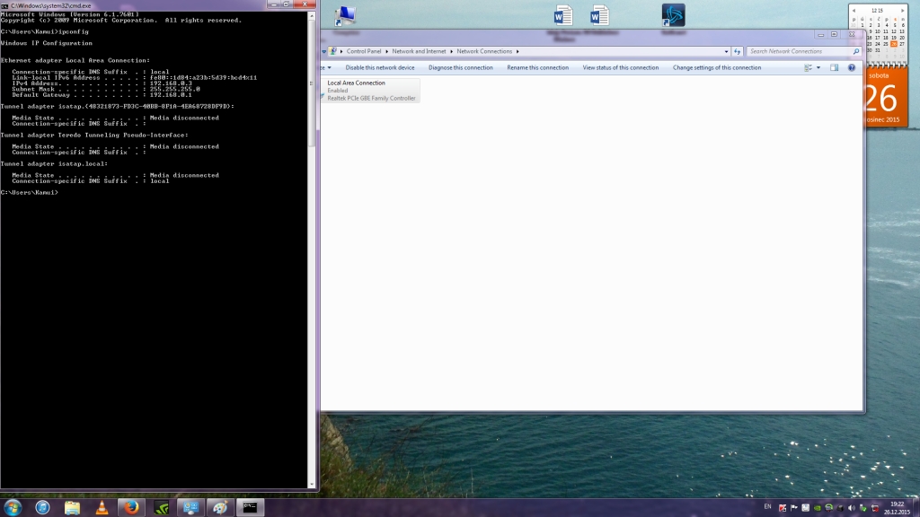The width and height of the screenshot is (920, 517).
Task: Open the change view options dropdown arrow
Action: (x=818, y=67)
